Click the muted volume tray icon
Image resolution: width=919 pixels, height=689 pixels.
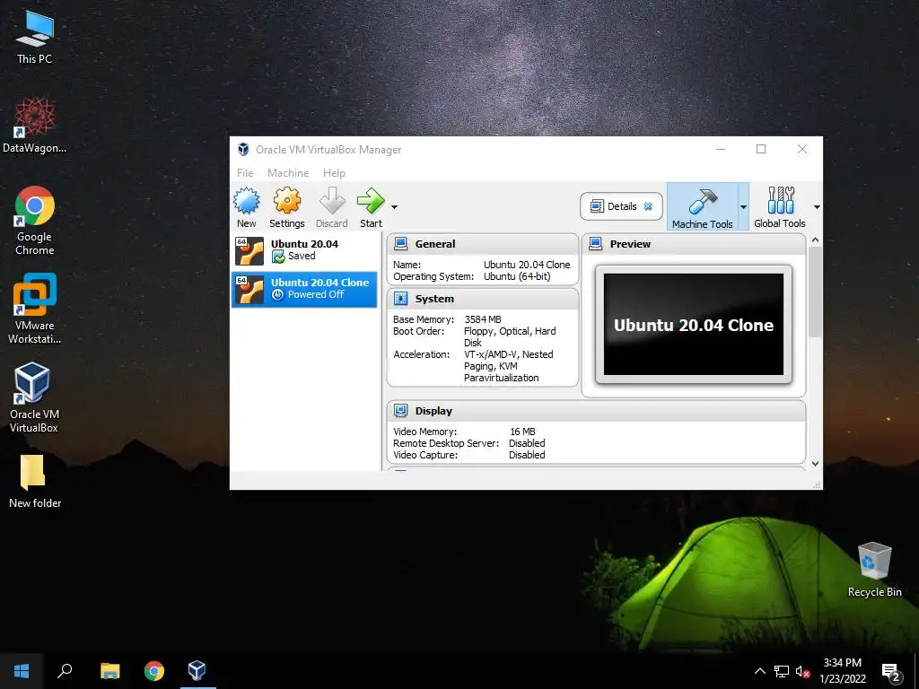(x=802, y=671)
